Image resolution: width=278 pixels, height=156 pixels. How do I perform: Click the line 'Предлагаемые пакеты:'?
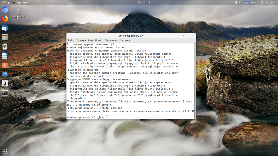pos(82,70)
